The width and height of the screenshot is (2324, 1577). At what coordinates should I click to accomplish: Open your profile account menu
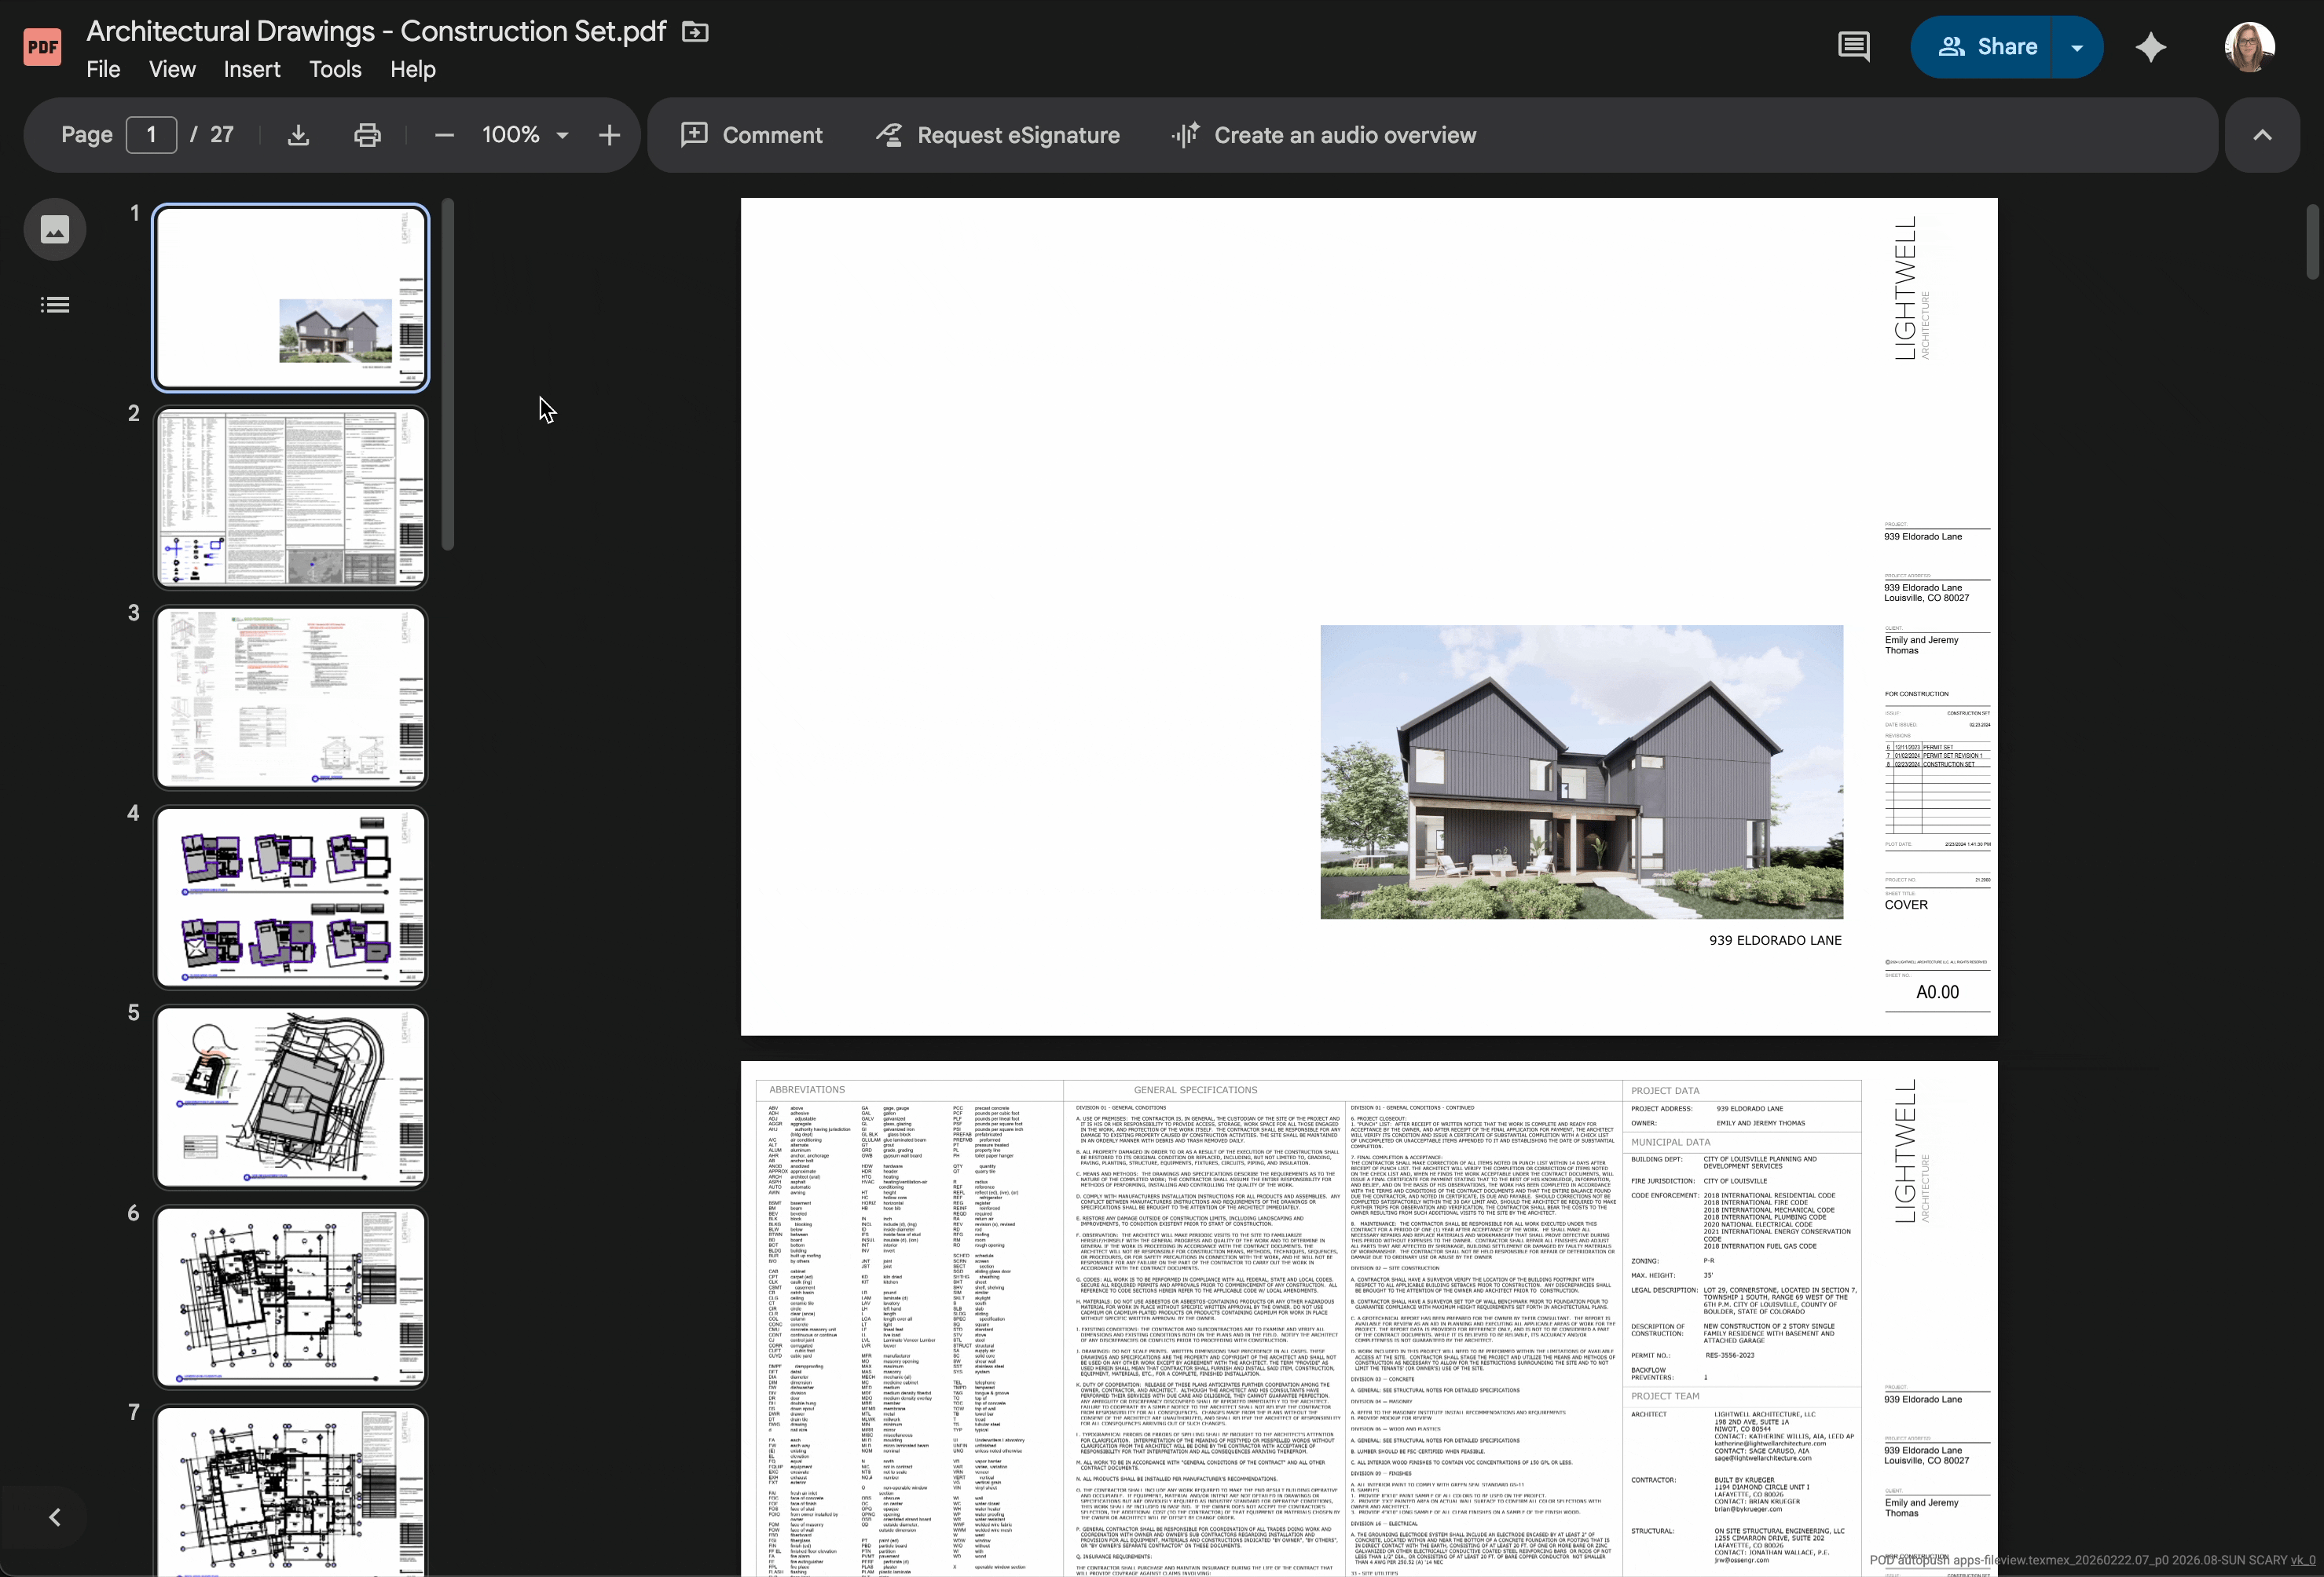click(2249, 46)
